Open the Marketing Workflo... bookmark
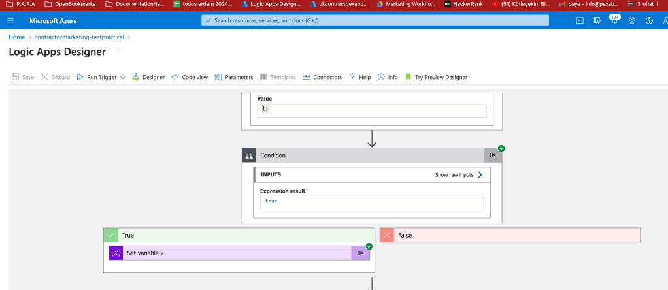This screenshot has width=668, height=290. (x=406, y=4)
